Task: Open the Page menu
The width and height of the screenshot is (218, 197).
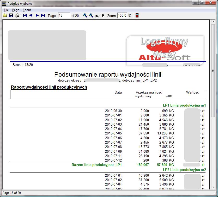Action: pos(16,10)
